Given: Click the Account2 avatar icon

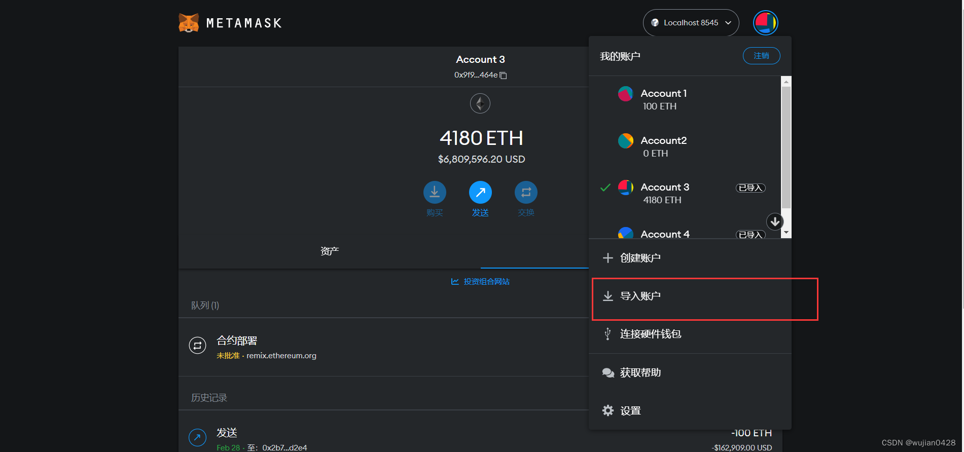Looking at the screenshot, I should 625,141.
